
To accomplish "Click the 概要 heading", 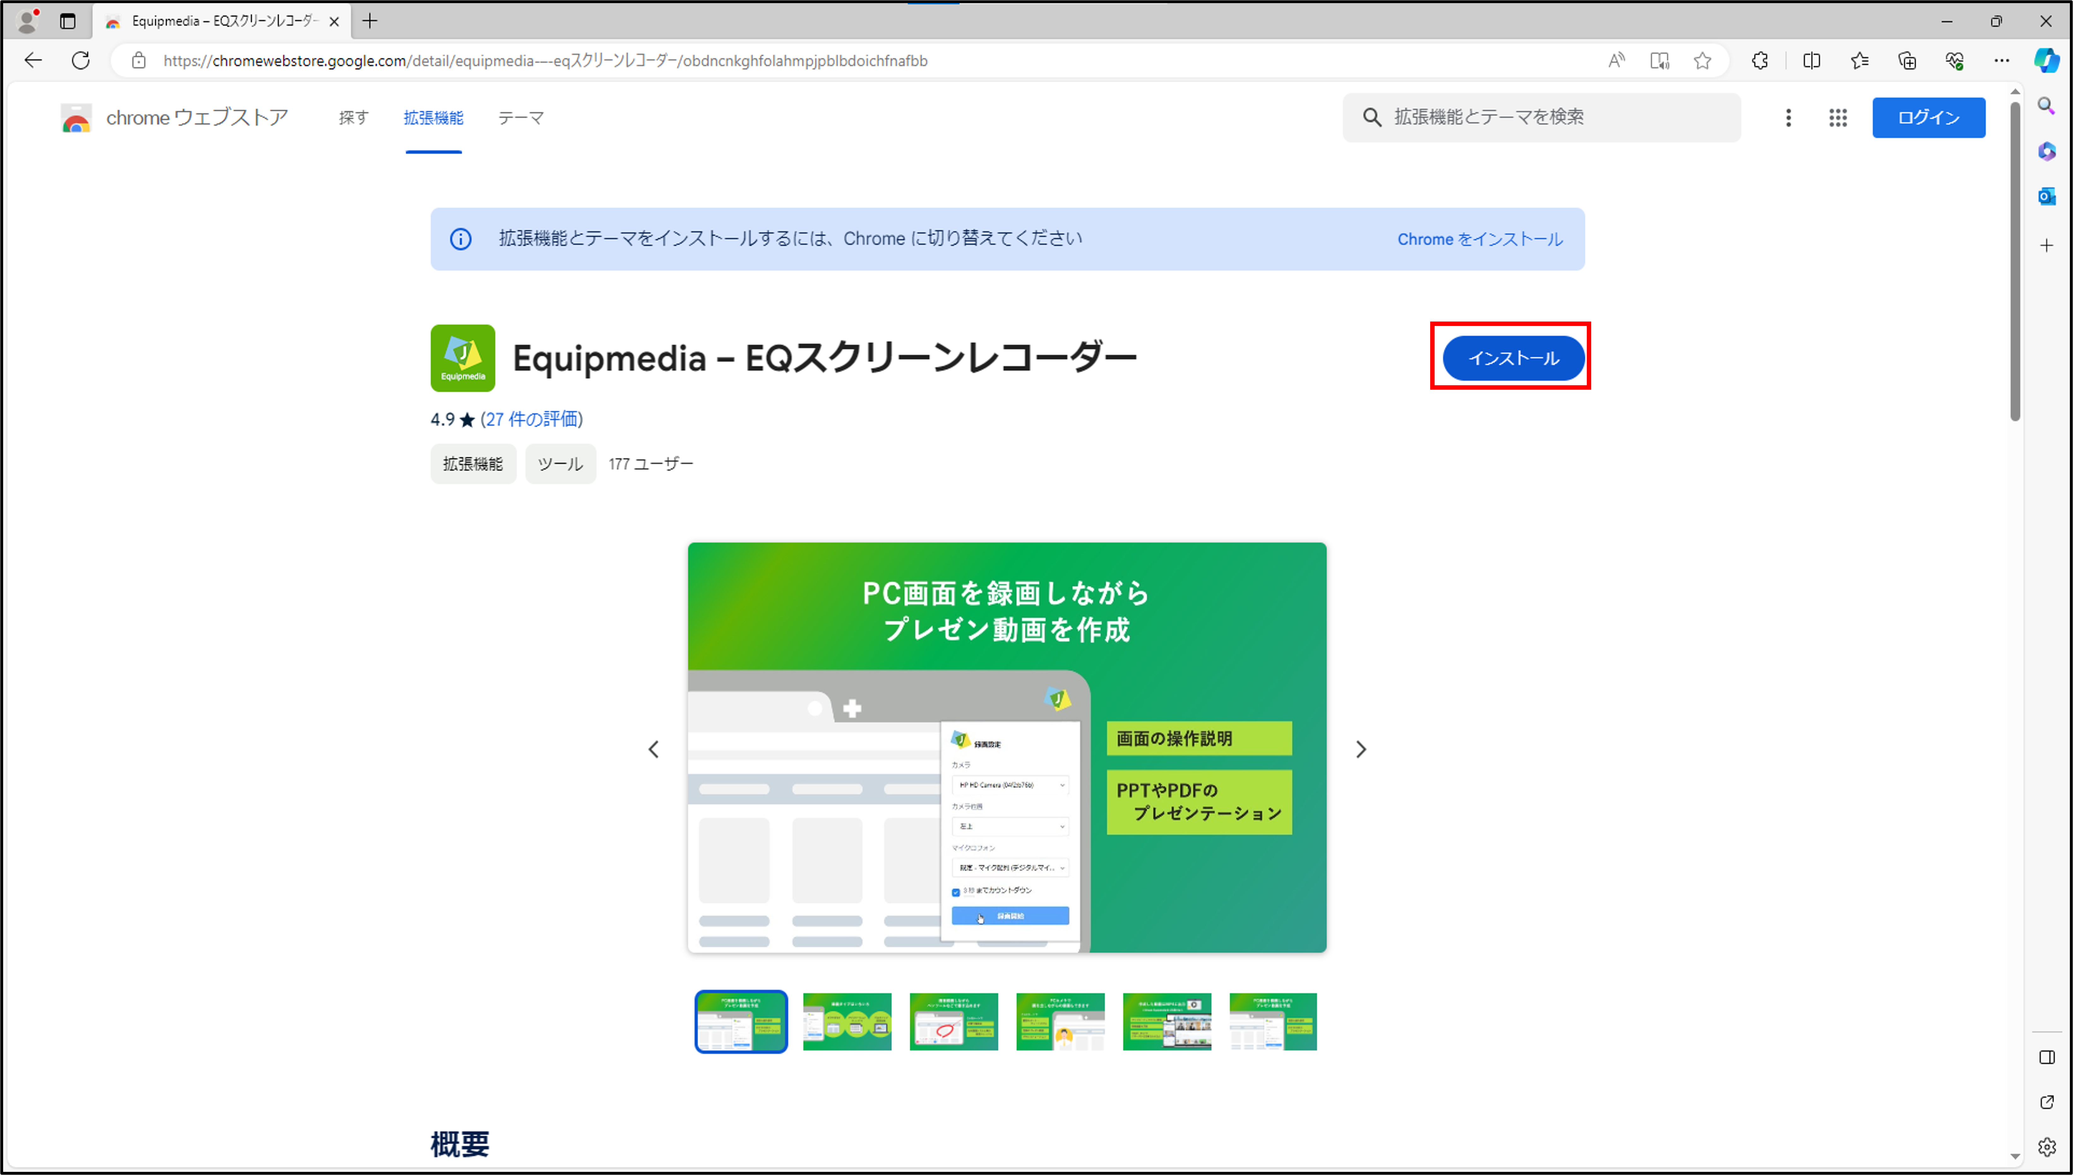I will coord(460,1144).
